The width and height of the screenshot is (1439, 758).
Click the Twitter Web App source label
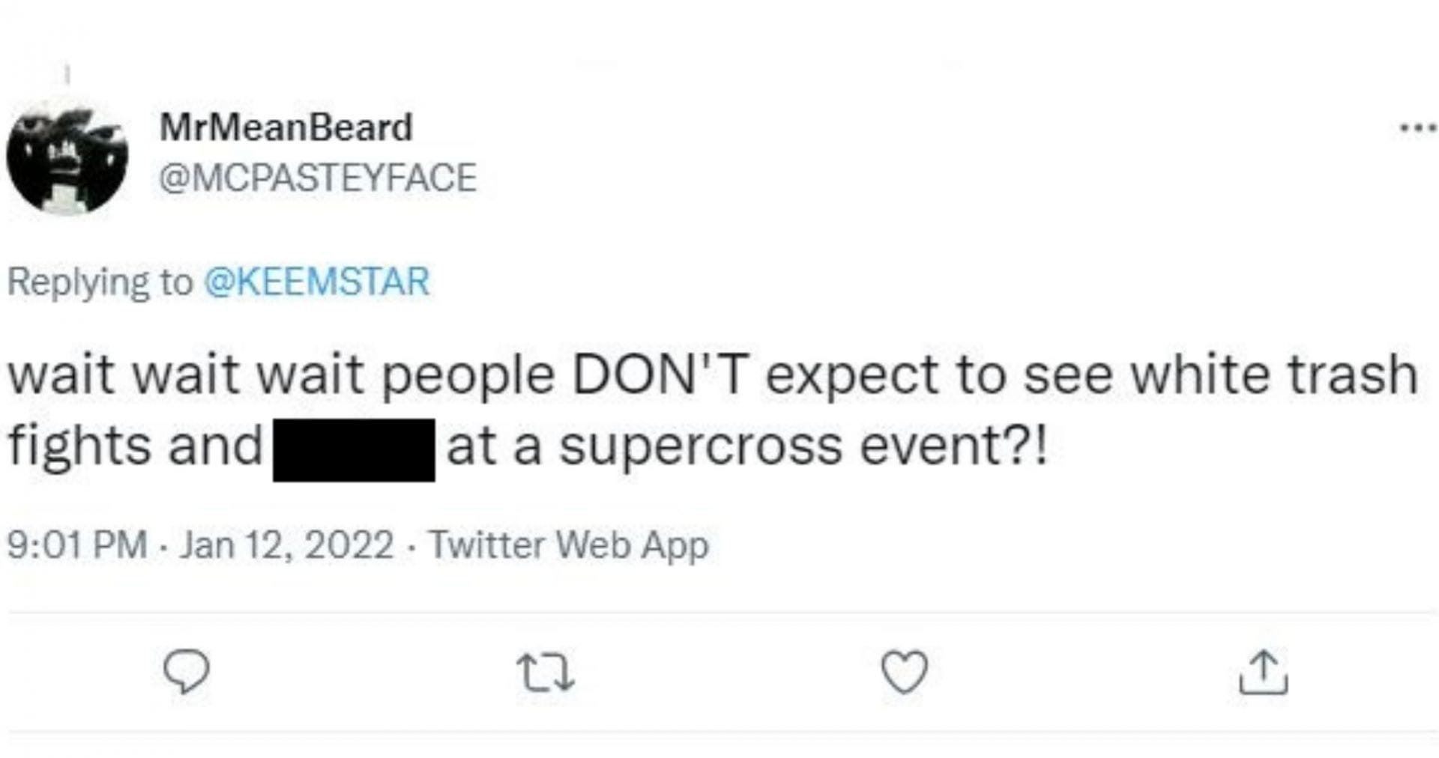pos(568,545)
